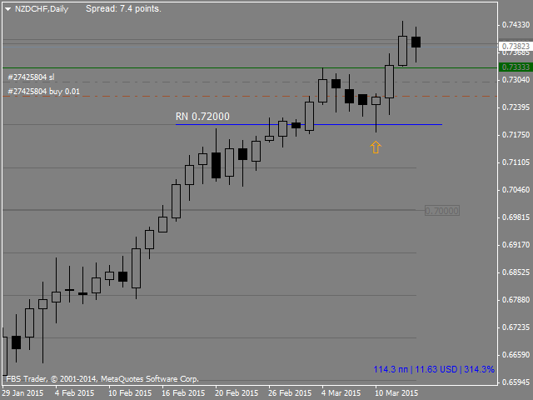Select the blue RN 0.72000 horizontal line
Screen dimensions: 533x400
(x=309, y=124)
